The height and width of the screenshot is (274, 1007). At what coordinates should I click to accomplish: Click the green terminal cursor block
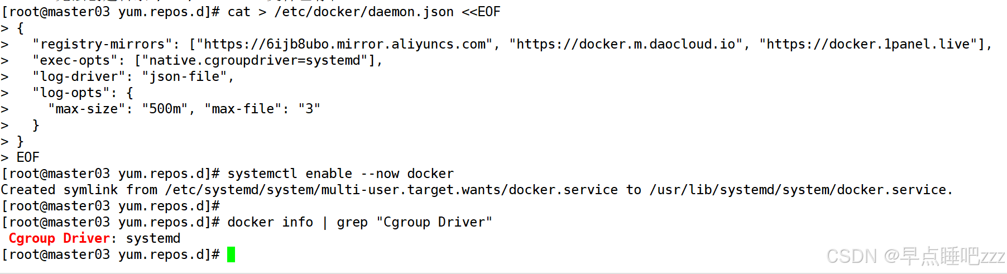pos(231,254)
